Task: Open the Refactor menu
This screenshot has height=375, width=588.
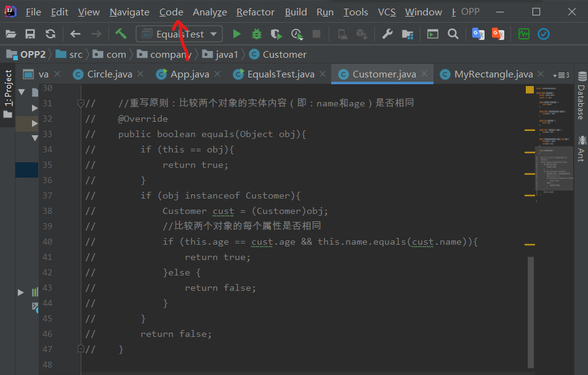Action: click(x=256, y=12)
